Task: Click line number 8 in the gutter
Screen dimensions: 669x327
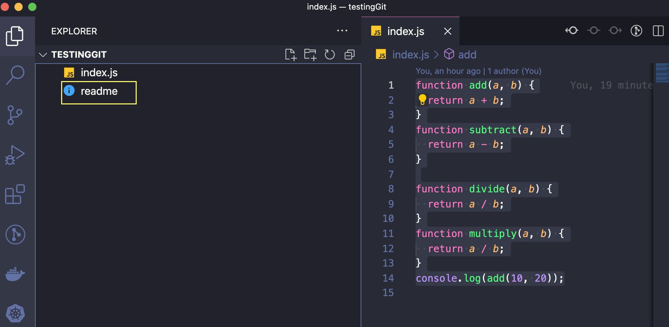Action: point(391,189)
